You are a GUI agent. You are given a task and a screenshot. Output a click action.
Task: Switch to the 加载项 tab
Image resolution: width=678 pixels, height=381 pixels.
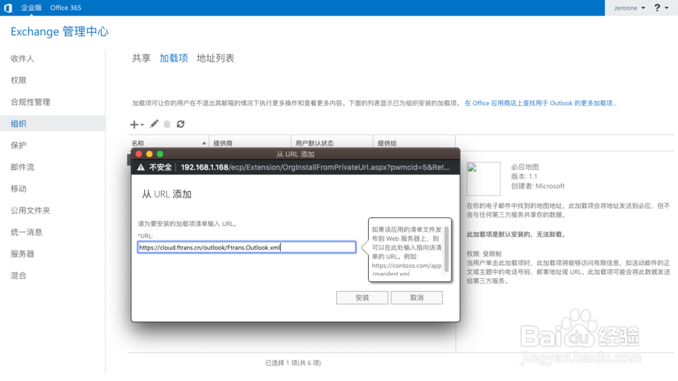click(x=174, y=58)
